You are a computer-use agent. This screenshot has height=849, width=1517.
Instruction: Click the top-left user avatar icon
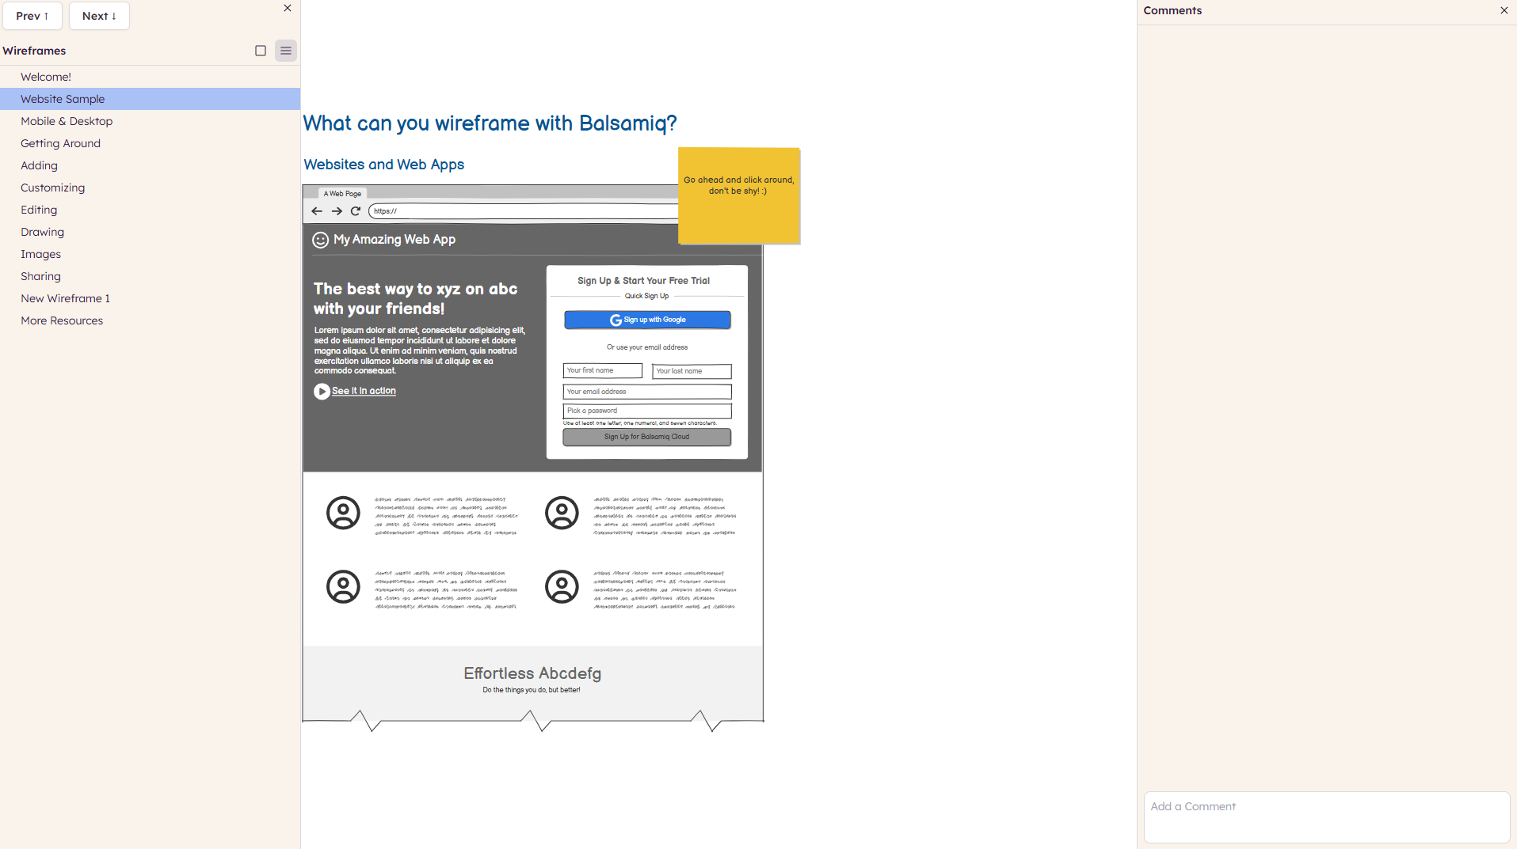pos(343,514)
